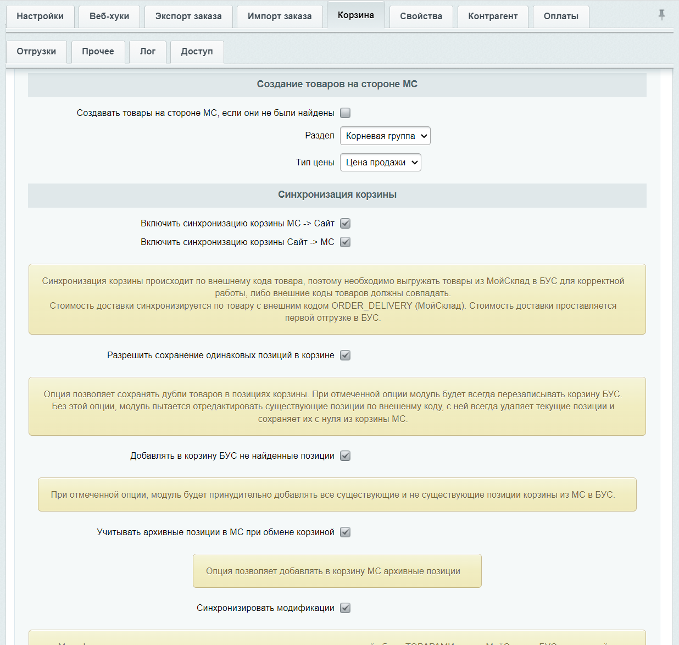The height and width of the screenshot is (645, 679).
Task: Select the Доступ tab
Action: click(197, 52)
